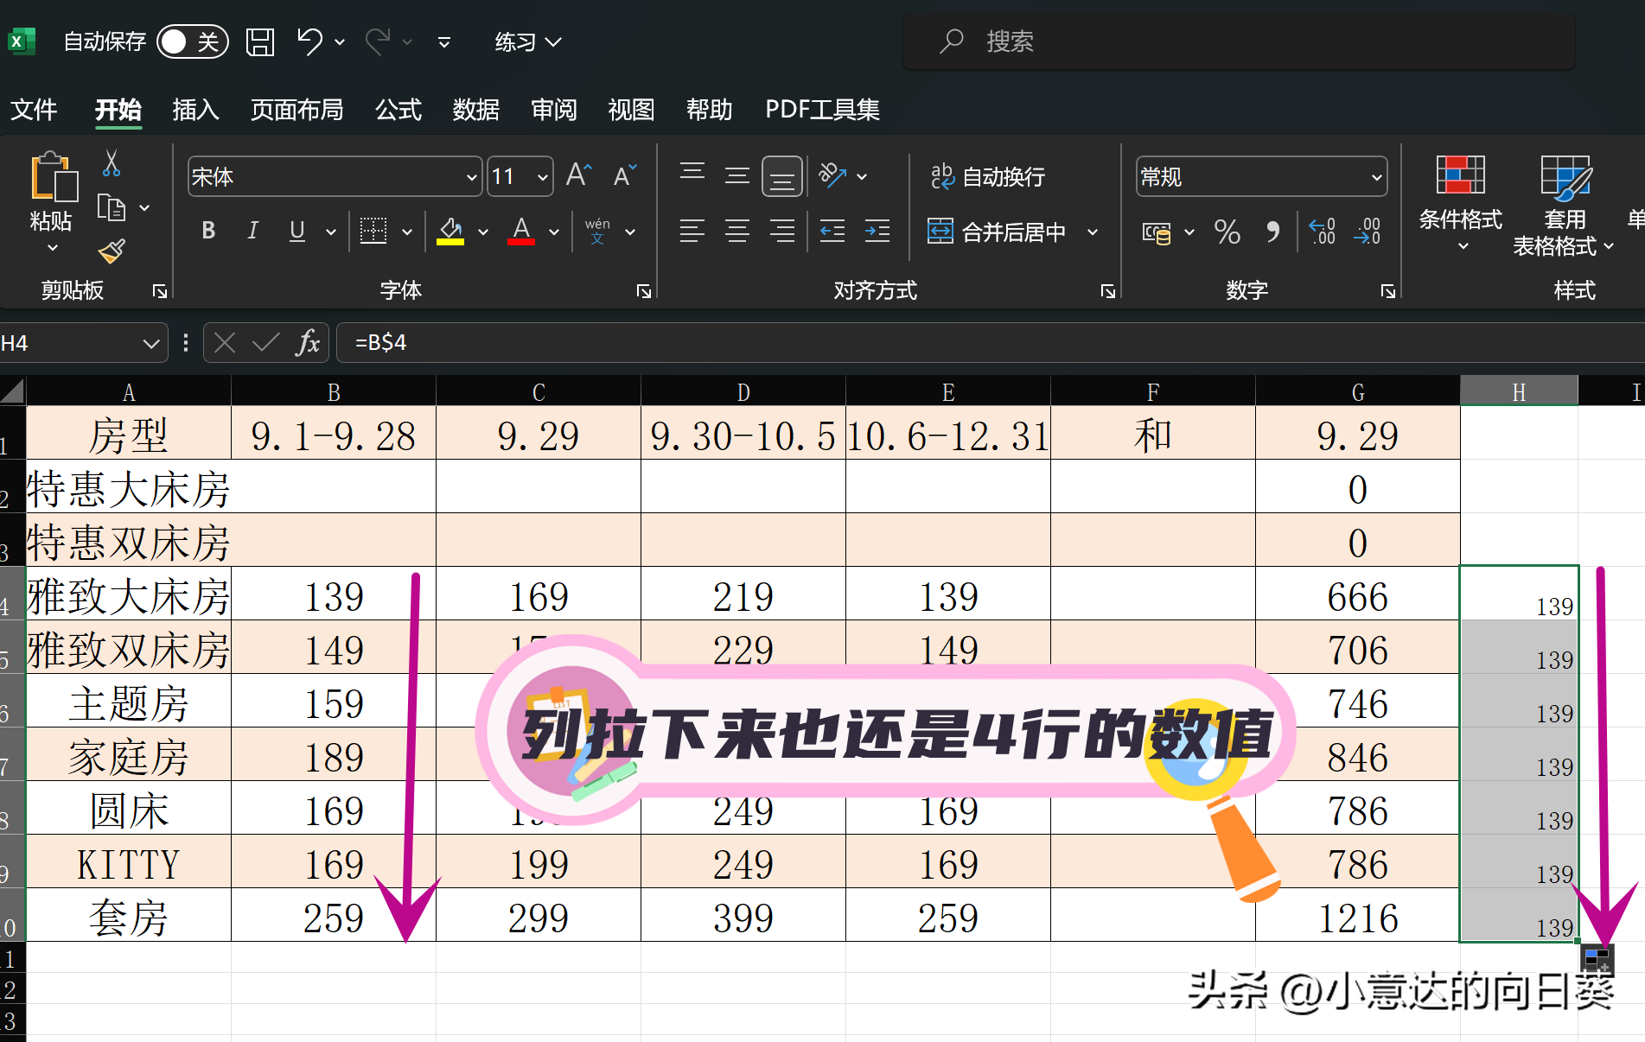Screen dimensions: 1645x1042
Task: Open the Name Box H4 dropdown
Action: pos(151,344)
